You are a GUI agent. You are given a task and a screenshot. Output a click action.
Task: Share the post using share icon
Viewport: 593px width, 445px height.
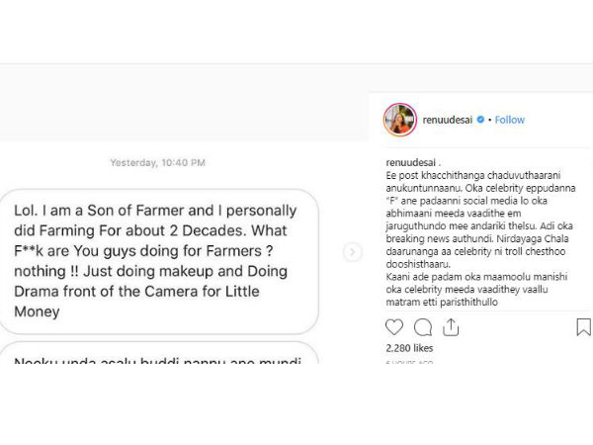pos(452,327)
